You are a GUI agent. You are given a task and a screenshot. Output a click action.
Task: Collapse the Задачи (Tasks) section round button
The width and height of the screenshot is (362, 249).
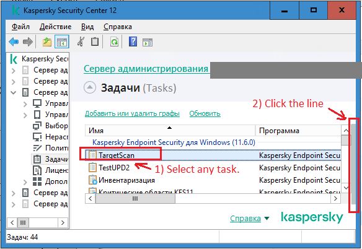click(x=90, y=88)
